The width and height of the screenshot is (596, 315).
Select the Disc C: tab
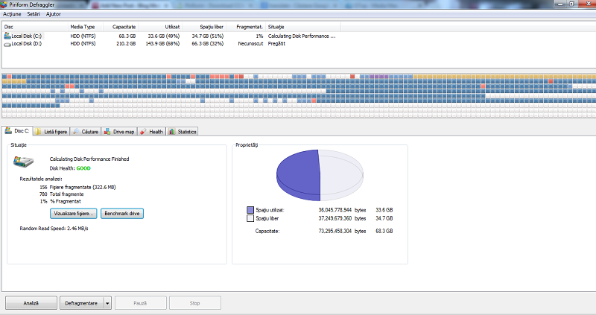17,131
